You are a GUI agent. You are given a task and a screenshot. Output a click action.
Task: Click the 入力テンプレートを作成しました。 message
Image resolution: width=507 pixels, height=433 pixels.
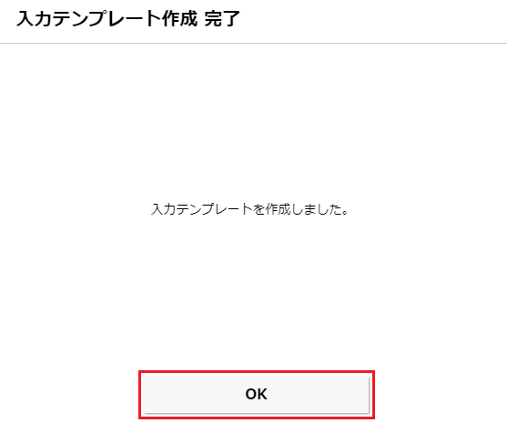coord(249,209)
